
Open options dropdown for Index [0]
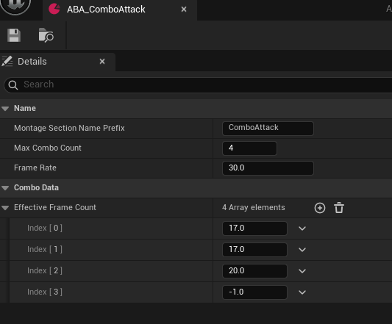pyautogui.click(x=302, y=228)
